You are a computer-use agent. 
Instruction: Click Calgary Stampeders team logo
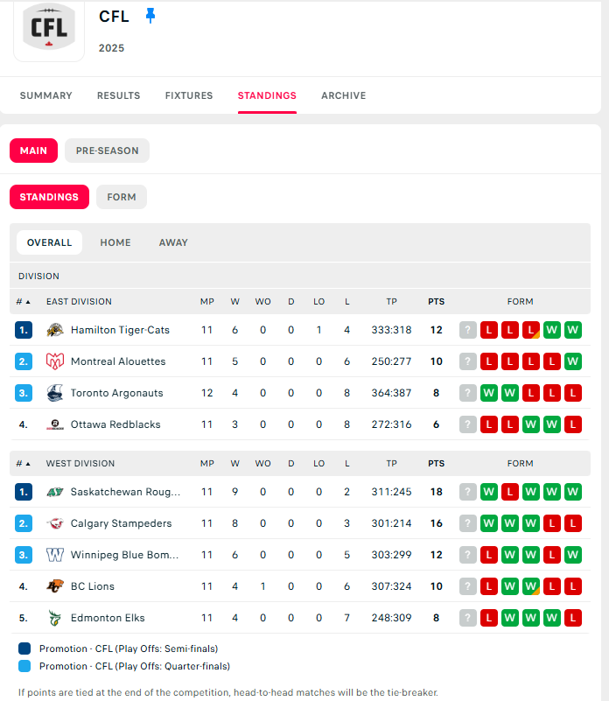(x=55, y=523)
